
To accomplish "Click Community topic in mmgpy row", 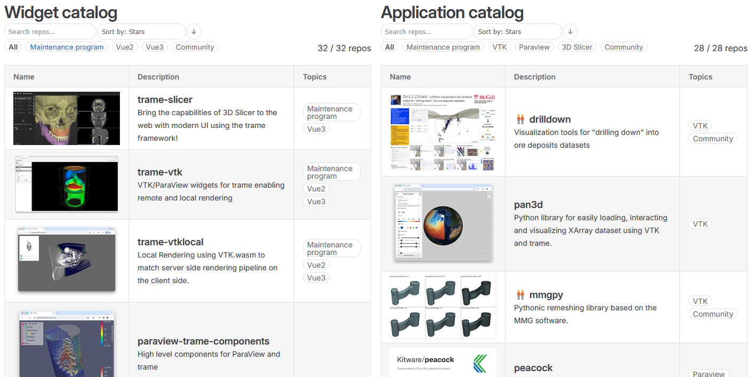I will pos(712,314).
